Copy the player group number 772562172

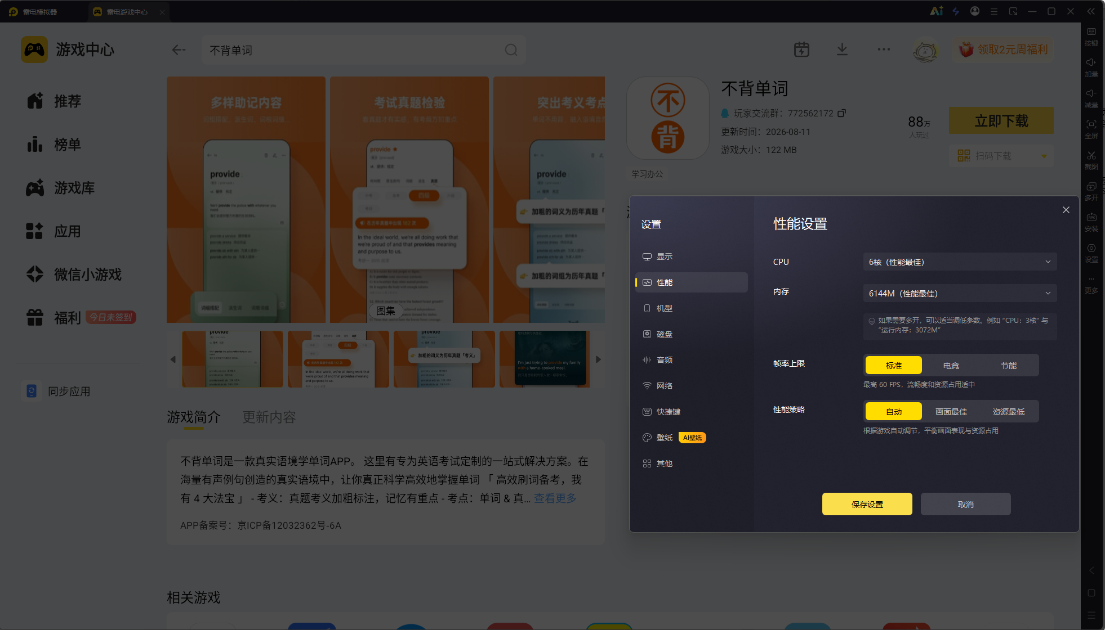[841, 113]
